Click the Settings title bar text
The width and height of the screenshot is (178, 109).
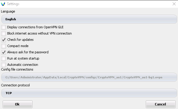point(13,4)
